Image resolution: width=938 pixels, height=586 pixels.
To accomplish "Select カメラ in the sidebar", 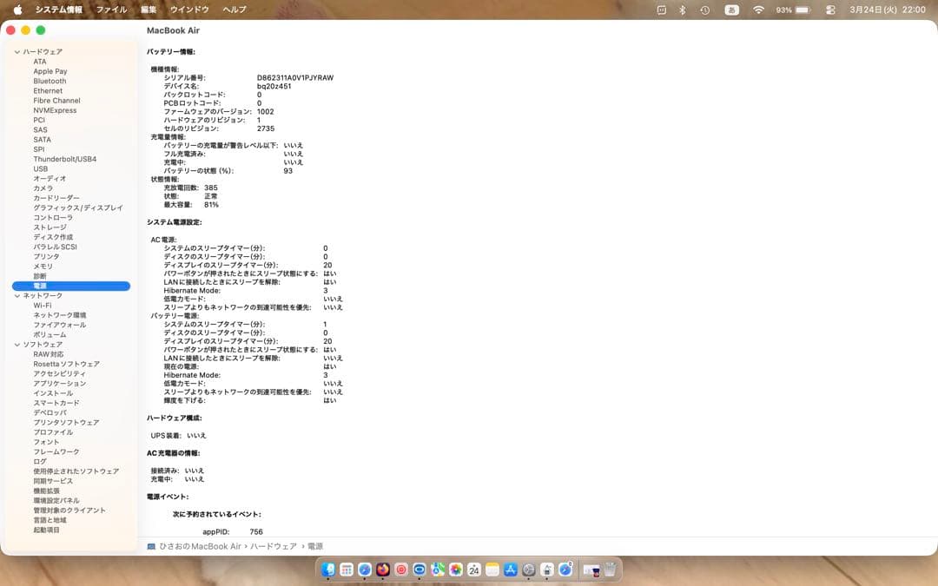I will pos(43,188).
